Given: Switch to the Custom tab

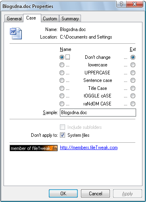Looking at the screenshot, I should 50,19.
